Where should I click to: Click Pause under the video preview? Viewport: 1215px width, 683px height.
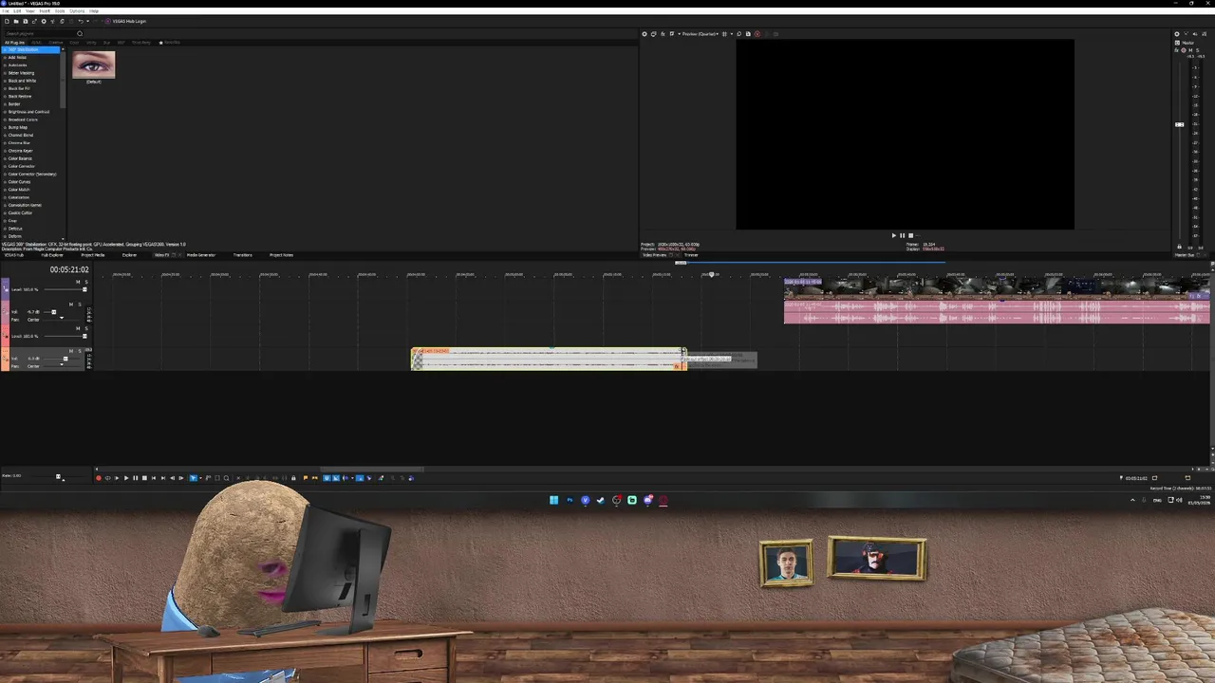point(902,235)
